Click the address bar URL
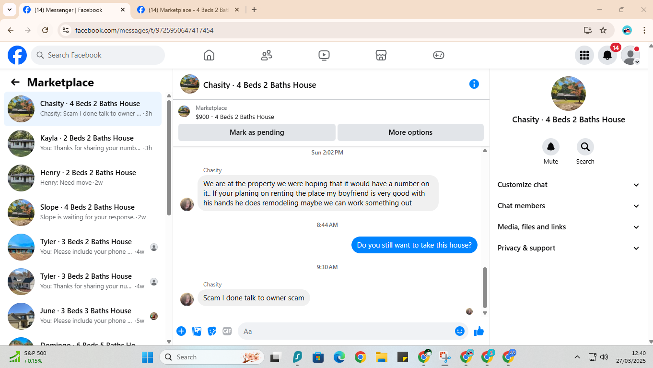 (144, 30)
